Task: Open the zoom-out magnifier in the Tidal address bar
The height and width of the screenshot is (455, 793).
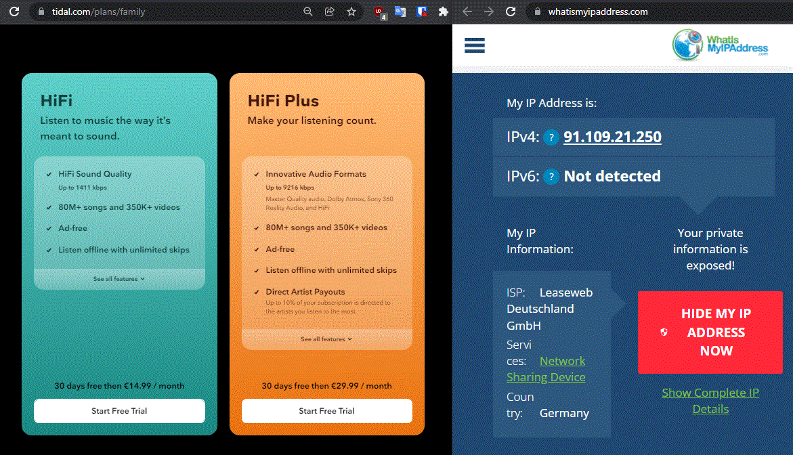Action: pyautogui.click(x=307, y=12)
